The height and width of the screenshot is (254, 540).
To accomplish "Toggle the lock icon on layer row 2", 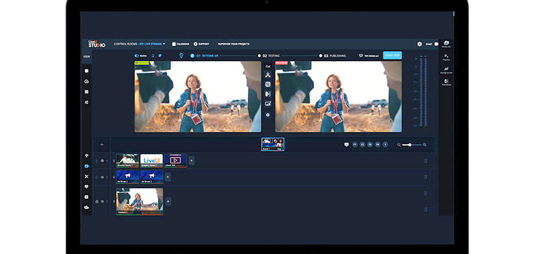I will pyautogui.click(x=97, y=201).
